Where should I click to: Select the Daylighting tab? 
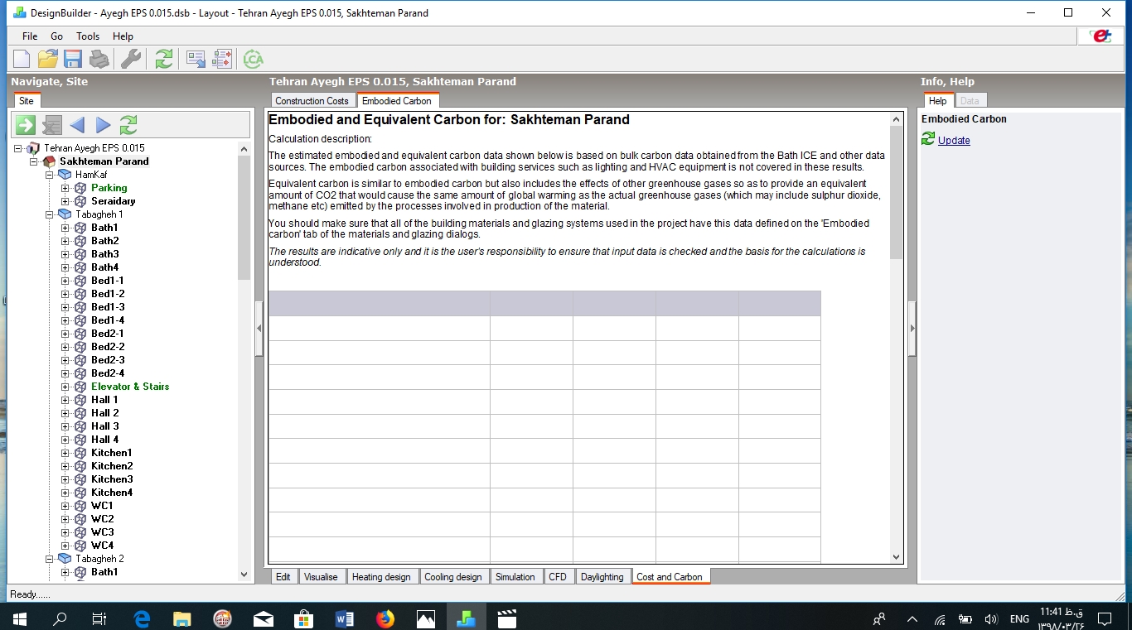pyautogui.click(x=602, y=577)
